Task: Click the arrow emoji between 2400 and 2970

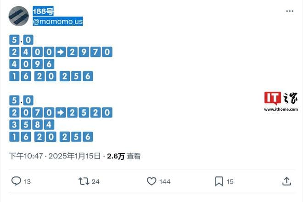Action: tap(61, 52)
